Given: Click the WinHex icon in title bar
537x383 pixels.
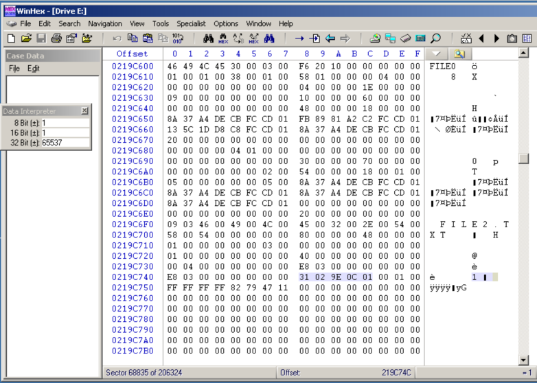Looking at the screenshot, I should click(x=10, y=11).
